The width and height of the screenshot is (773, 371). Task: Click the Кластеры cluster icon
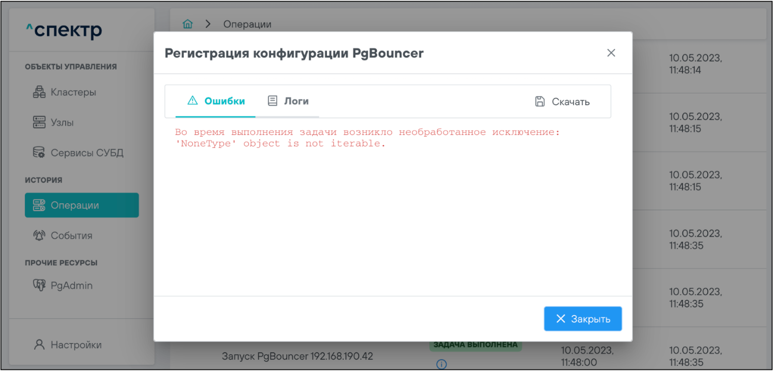click(x=39, y=92)
